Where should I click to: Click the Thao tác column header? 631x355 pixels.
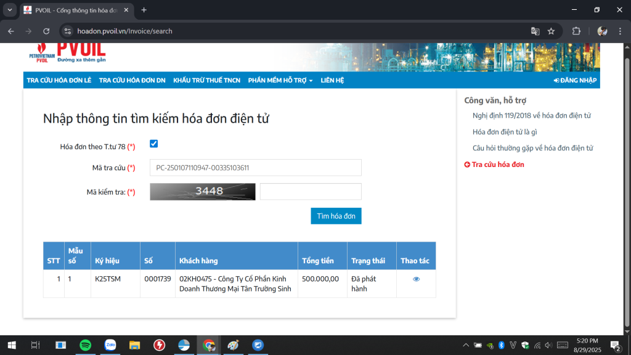coord(416,256)
